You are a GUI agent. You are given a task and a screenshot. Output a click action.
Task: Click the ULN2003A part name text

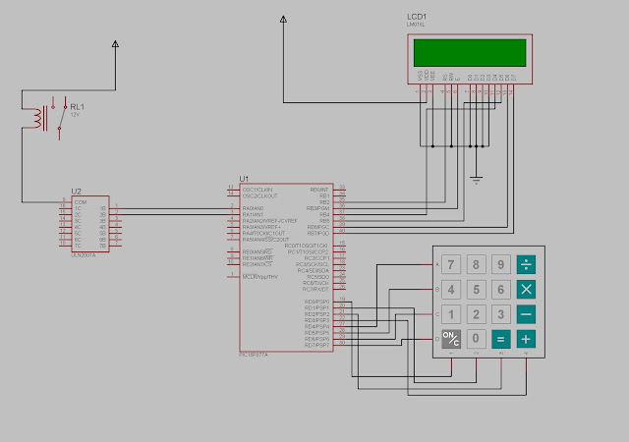[x=84, y=255]
